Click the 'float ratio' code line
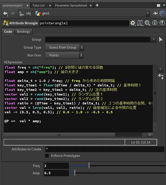This screenshot has width=166, height=185. coord(79,103)
